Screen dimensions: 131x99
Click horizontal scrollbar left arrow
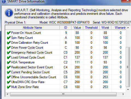7,94
